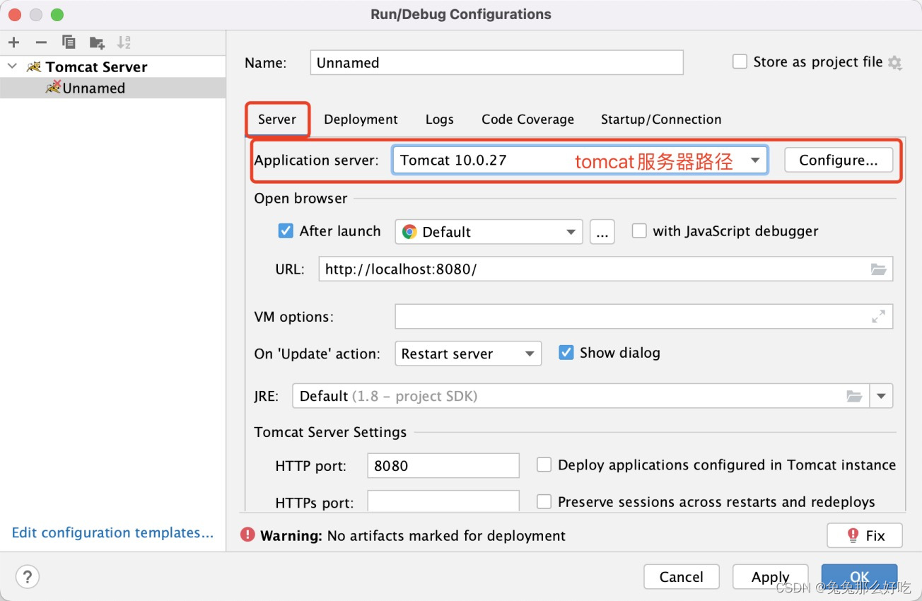Uncheck After launch checkbox

(286, 231)
